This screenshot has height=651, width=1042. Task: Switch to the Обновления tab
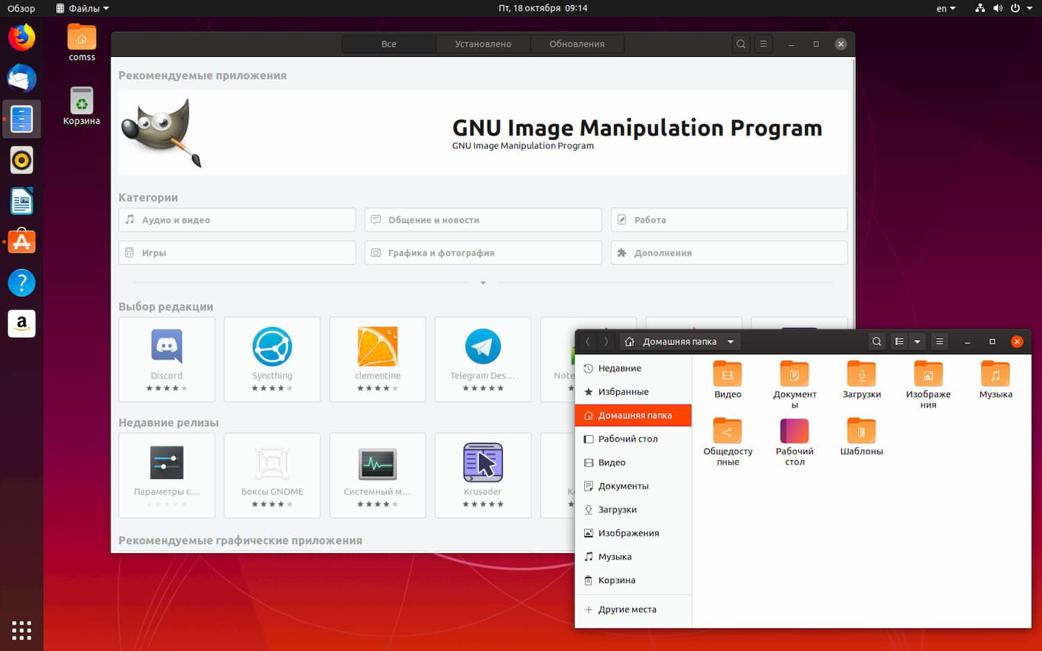[577, 44]
